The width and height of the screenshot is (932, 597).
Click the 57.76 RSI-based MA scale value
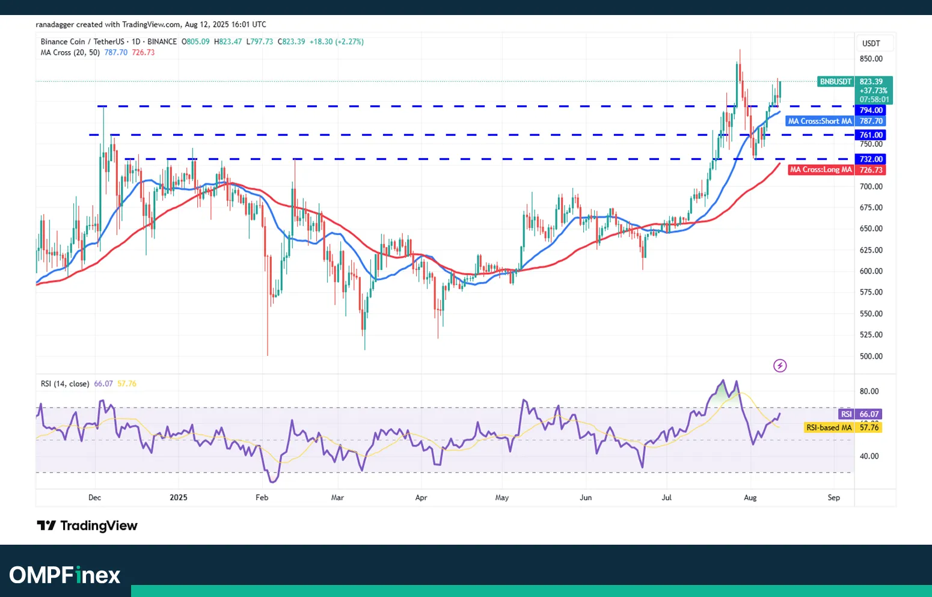tap(869, 427)
